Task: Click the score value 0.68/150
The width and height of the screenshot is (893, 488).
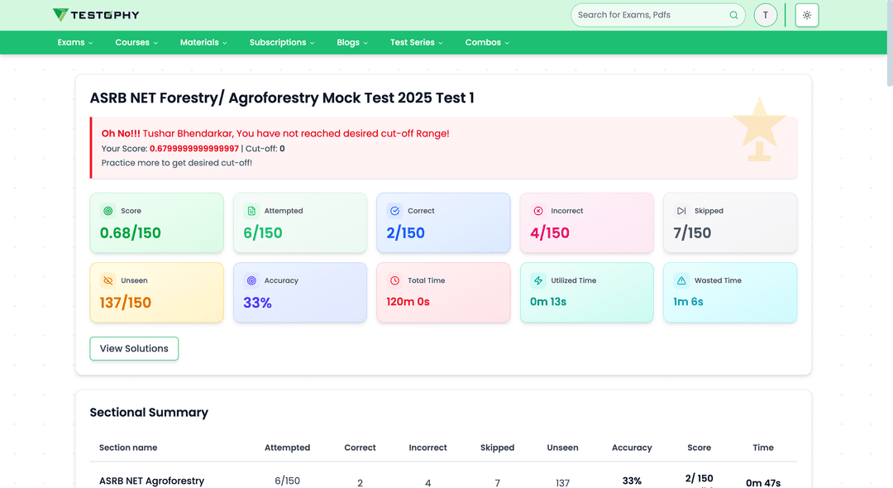Action: 131,233
